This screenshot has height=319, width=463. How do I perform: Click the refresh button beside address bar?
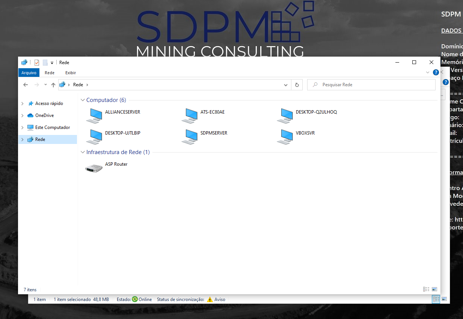click(x=297, y=85)
